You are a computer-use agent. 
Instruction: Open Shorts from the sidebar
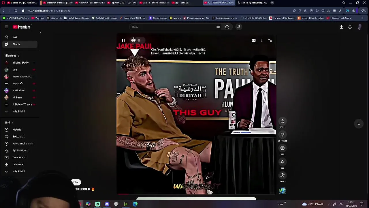(20, 44)
